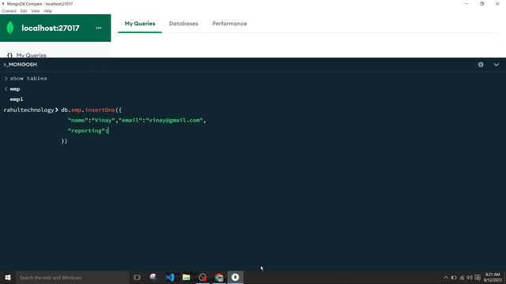Open the mongosh shell info icon
This screenshot has width=506, height=284.
pos(481,65)
